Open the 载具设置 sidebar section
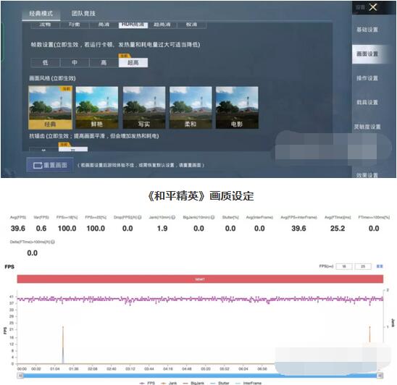This screenshot has width=397, height=385. (367, 102)
